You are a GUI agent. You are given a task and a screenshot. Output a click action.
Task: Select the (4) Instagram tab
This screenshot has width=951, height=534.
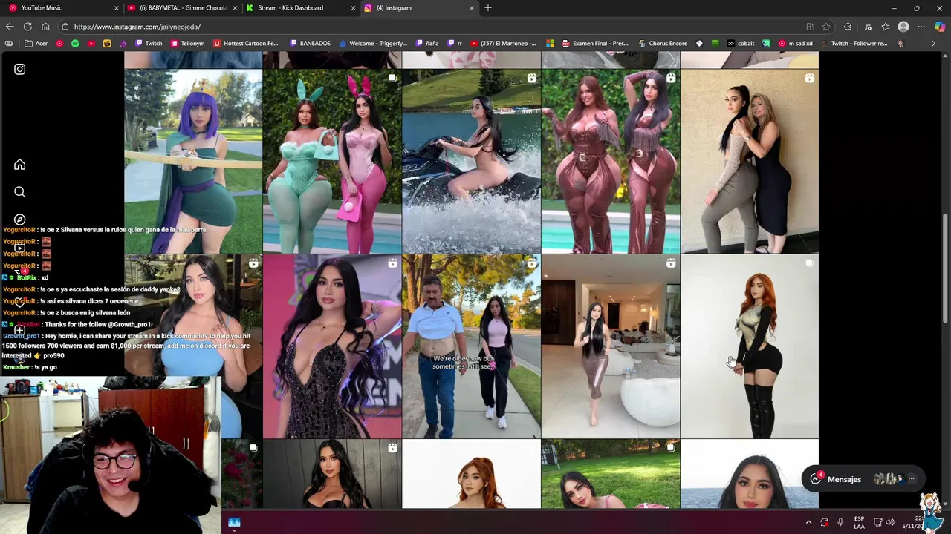[420, 7]
